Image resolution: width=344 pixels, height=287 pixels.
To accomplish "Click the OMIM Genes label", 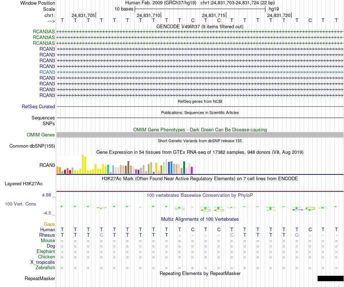I will pyautogui.click(x=41, y=135).
